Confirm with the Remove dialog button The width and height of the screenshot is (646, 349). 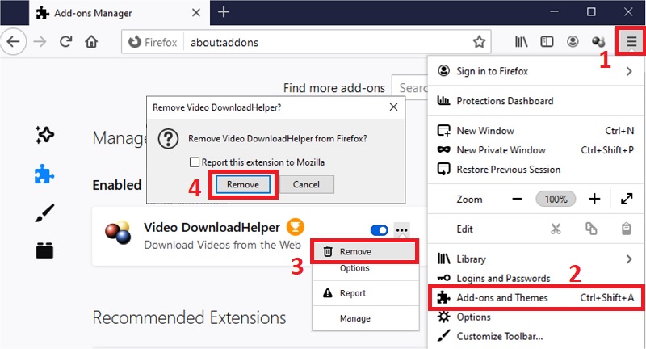coord(243,184)
